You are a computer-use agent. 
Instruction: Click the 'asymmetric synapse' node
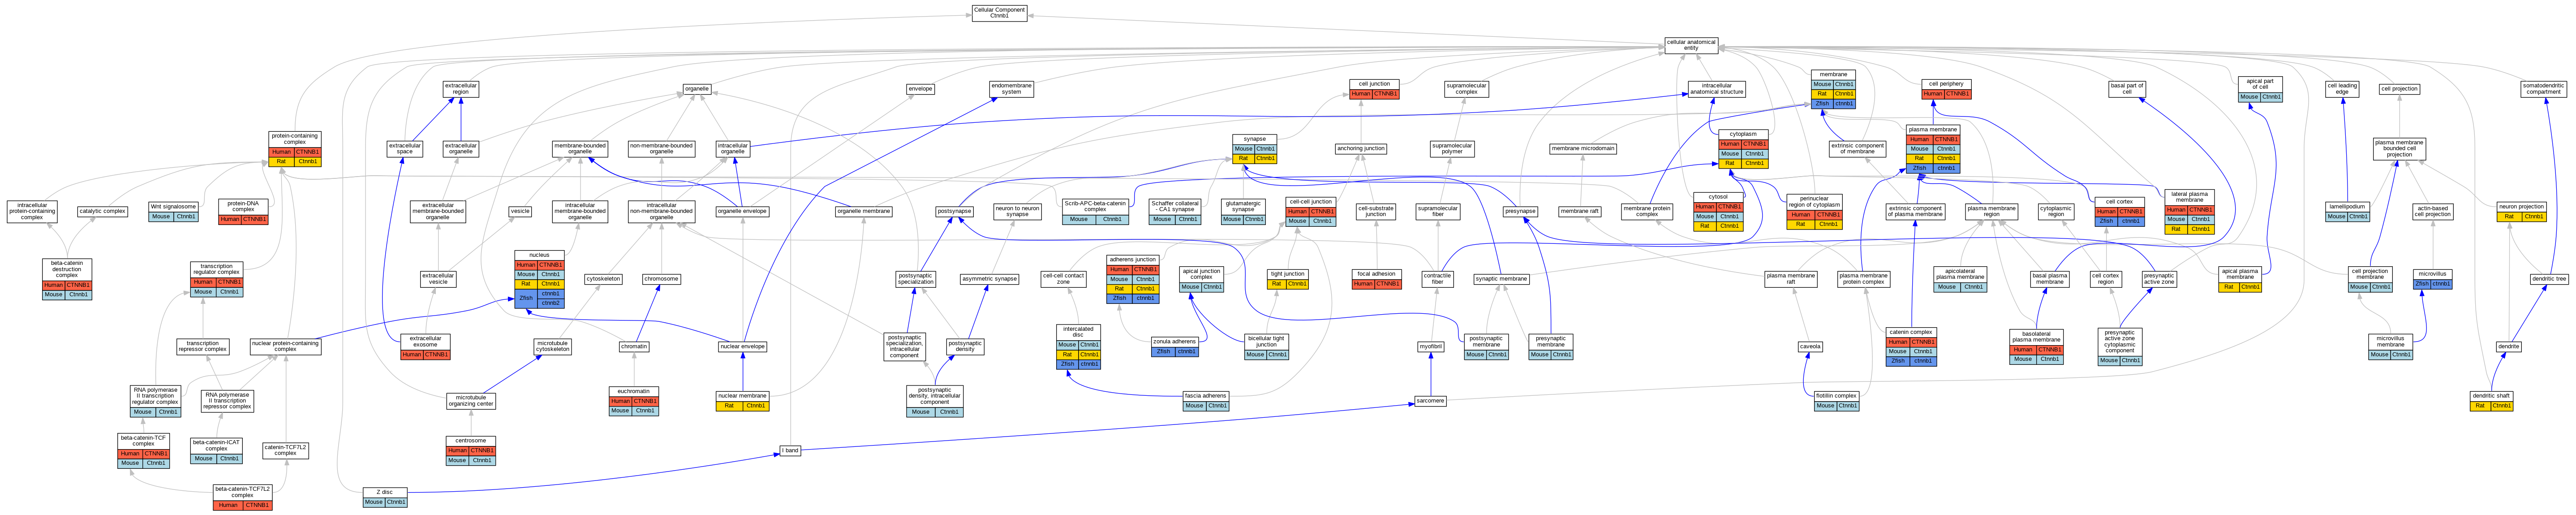989,279
